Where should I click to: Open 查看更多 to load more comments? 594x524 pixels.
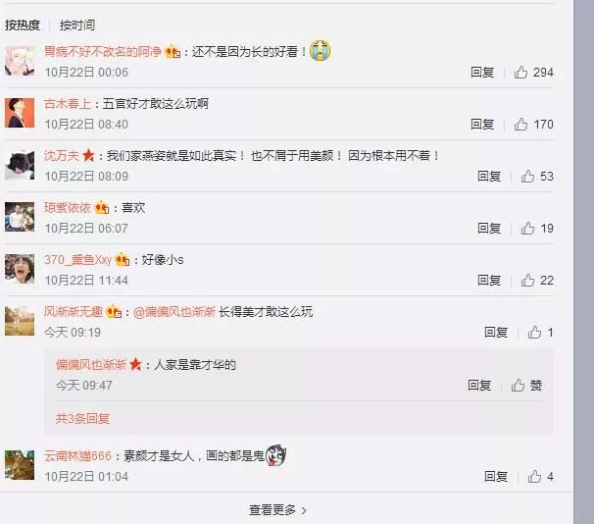click(x=277, y=510)
